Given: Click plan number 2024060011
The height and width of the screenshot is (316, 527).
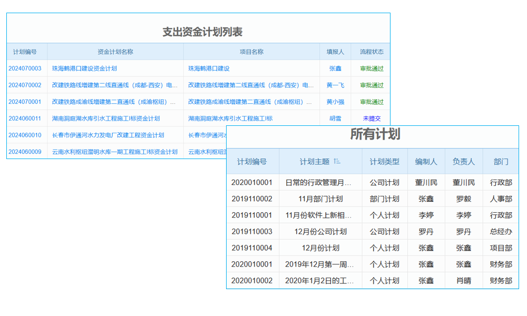Looking at the screenshot, I should pyautogui.click(x=25, y=118).
